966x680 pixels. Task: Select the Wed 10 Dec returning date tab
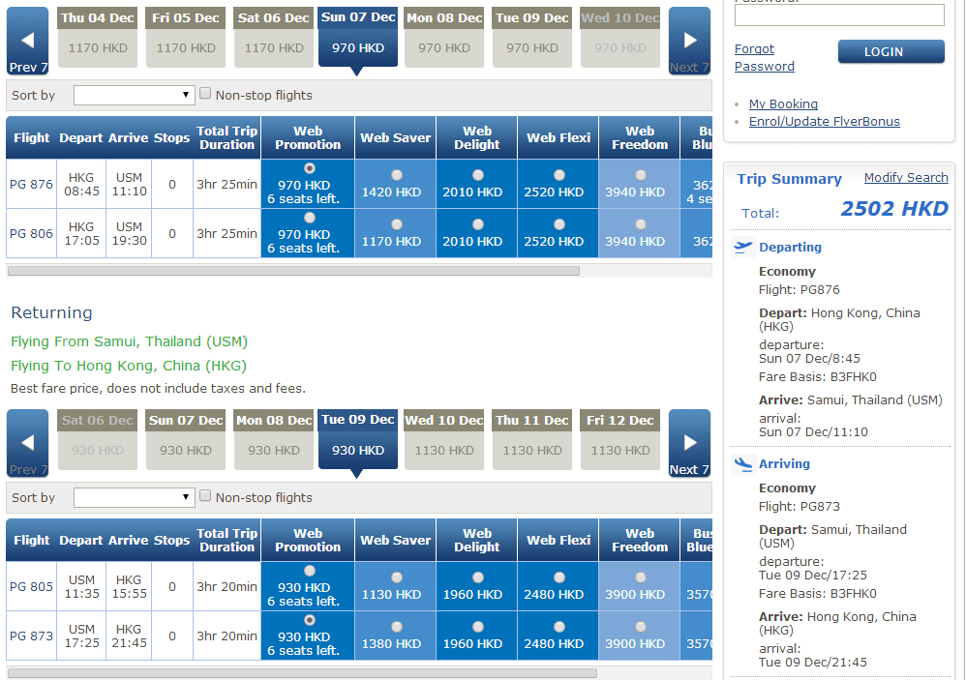click(444, 440)
